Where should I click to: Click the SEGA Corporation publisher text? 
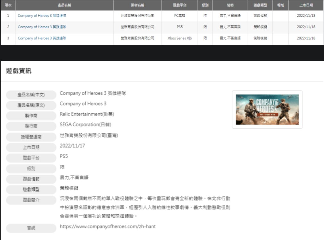coord(85,124)
